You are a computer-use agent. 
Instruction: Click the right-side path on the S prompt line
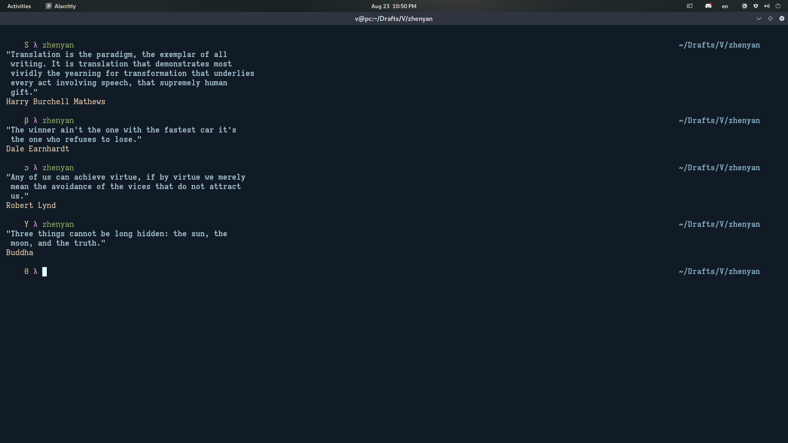click(719, 45)
